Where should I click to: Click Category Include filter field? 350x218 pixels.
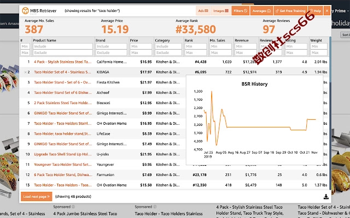point(168,46)
